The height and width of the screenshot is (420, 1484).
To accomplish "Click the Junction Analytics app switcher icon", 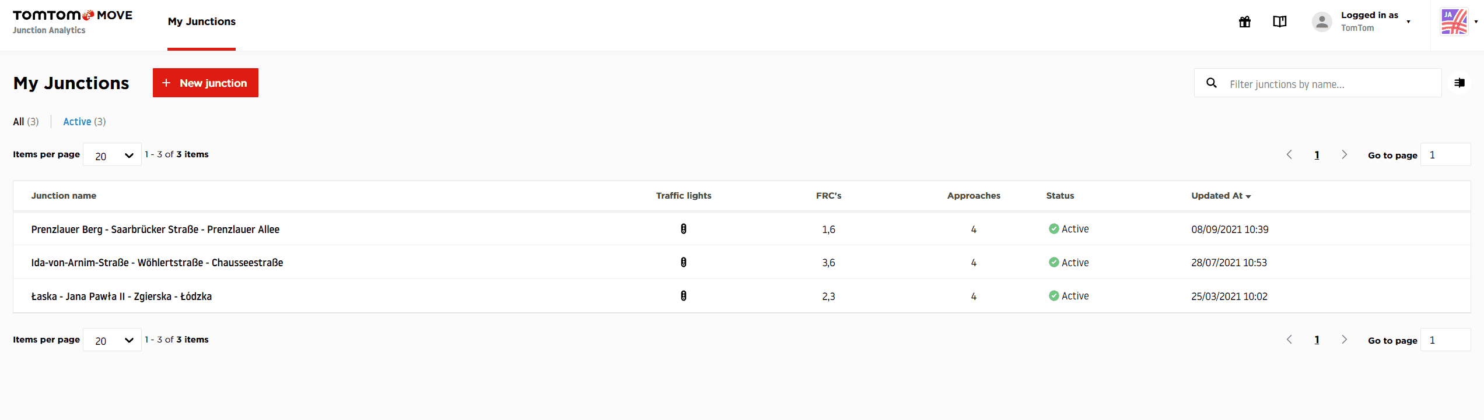I will click(1454, 22).
